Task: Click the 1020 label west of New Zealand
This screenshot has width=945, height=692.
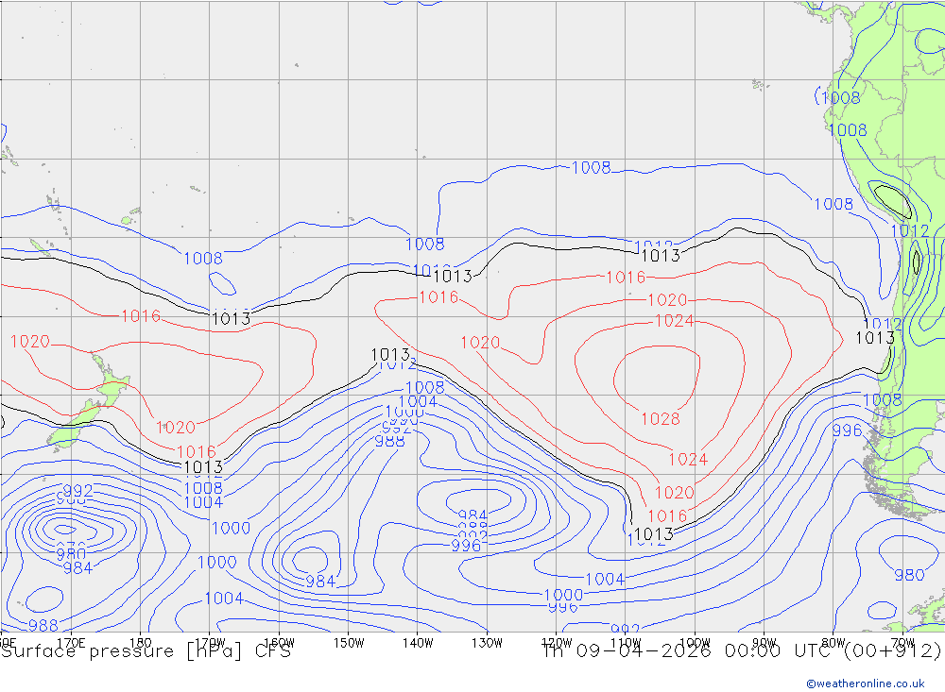Action: pyautogui.click(x=30, y=342)
